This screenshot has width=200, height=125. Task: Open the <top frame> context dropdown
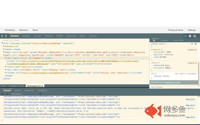pos(26,94)
